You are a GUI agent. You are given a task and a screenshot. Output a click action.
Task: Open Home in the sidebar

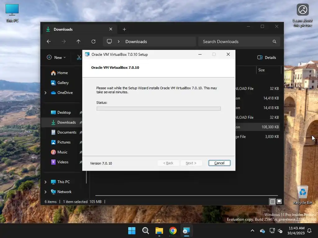point(62,73)
